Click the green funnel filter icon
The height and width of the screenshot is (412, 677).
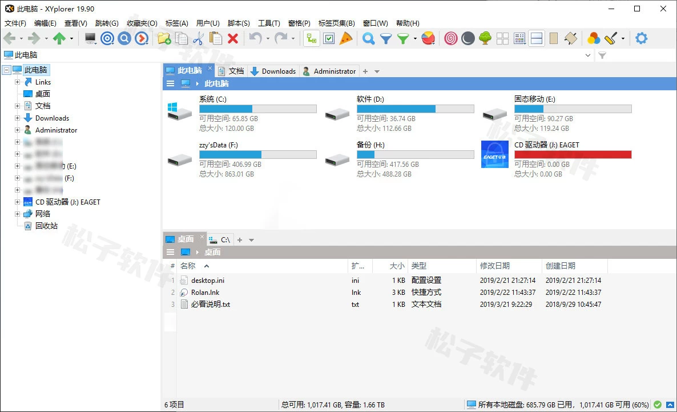coord(403,38)
